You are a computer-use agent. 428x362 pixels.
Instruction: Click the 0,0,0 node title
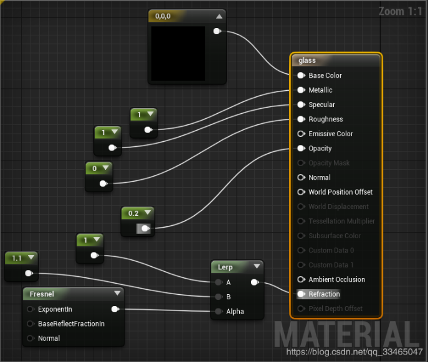point(163,16)
